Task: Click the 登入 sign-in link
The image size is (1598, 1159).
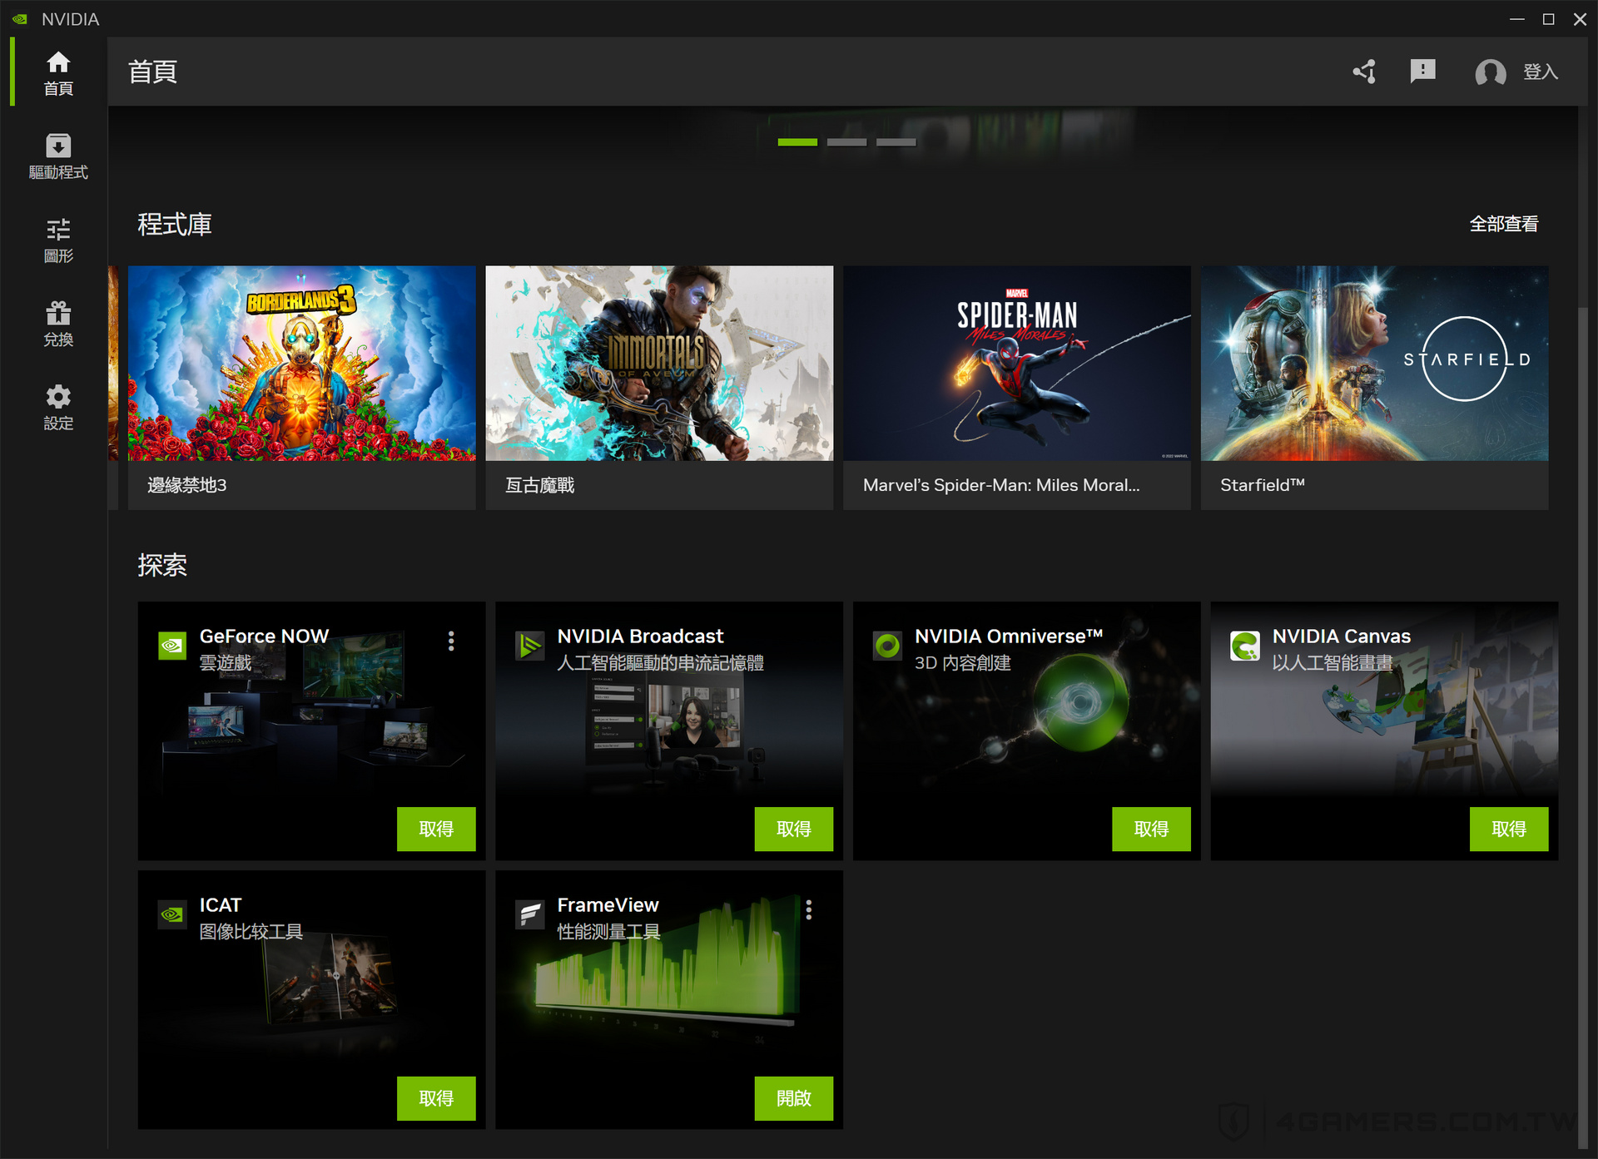Action: coord(1541,72)
